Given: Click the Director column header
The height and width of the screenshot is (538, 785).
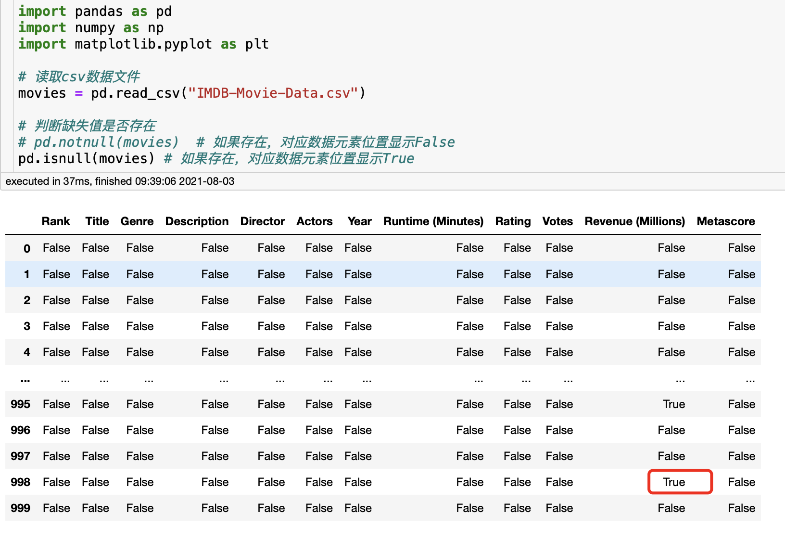Looking at the screenshot, I should [263, 221].
